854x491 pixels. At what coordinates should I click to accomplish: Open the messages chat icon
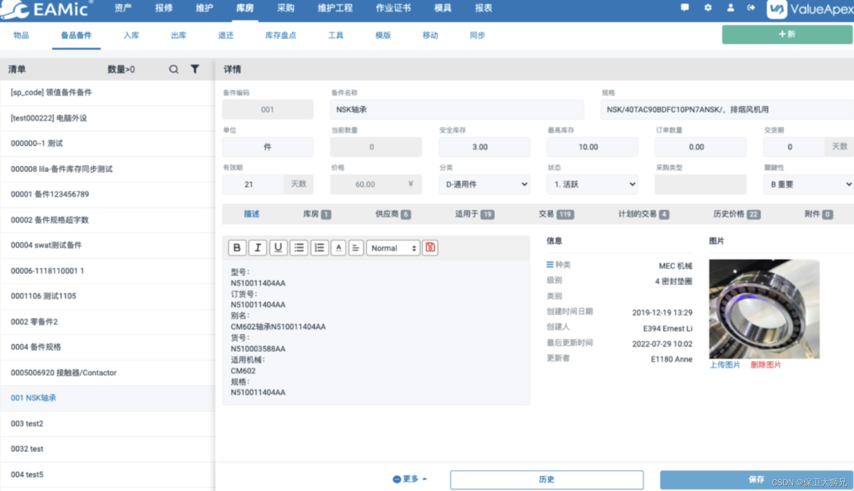pyautogui.click(x=685, y=8)
